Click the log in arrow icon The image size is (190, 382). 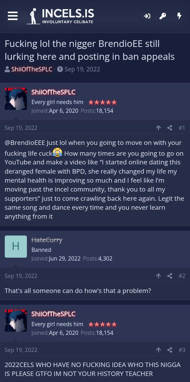coord(147,16)
